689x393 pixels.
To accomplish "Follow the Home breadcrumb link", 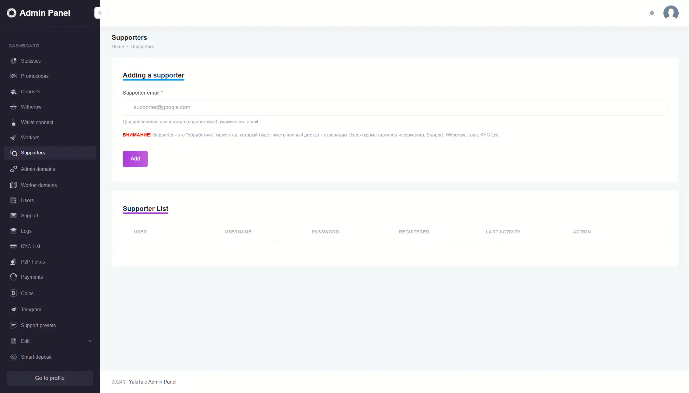I will pos(118,47).
